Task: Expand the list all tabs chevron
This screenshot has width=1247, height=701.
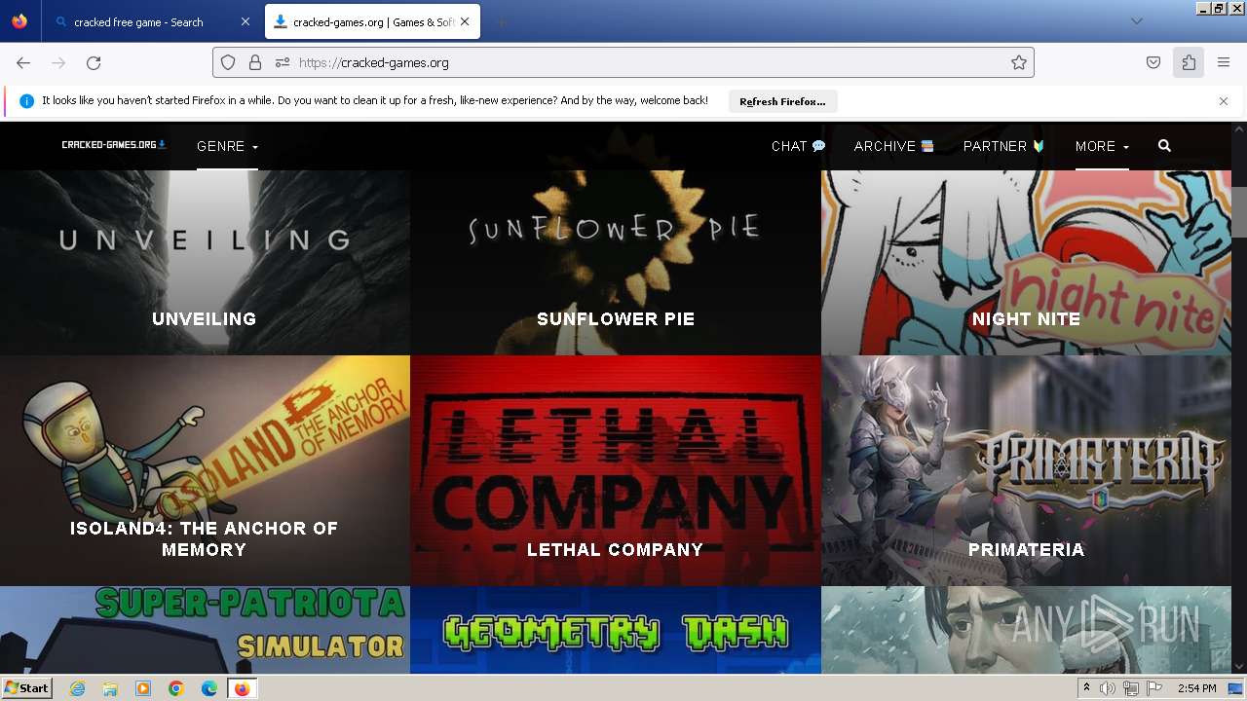Action: tap(1136, 21)
